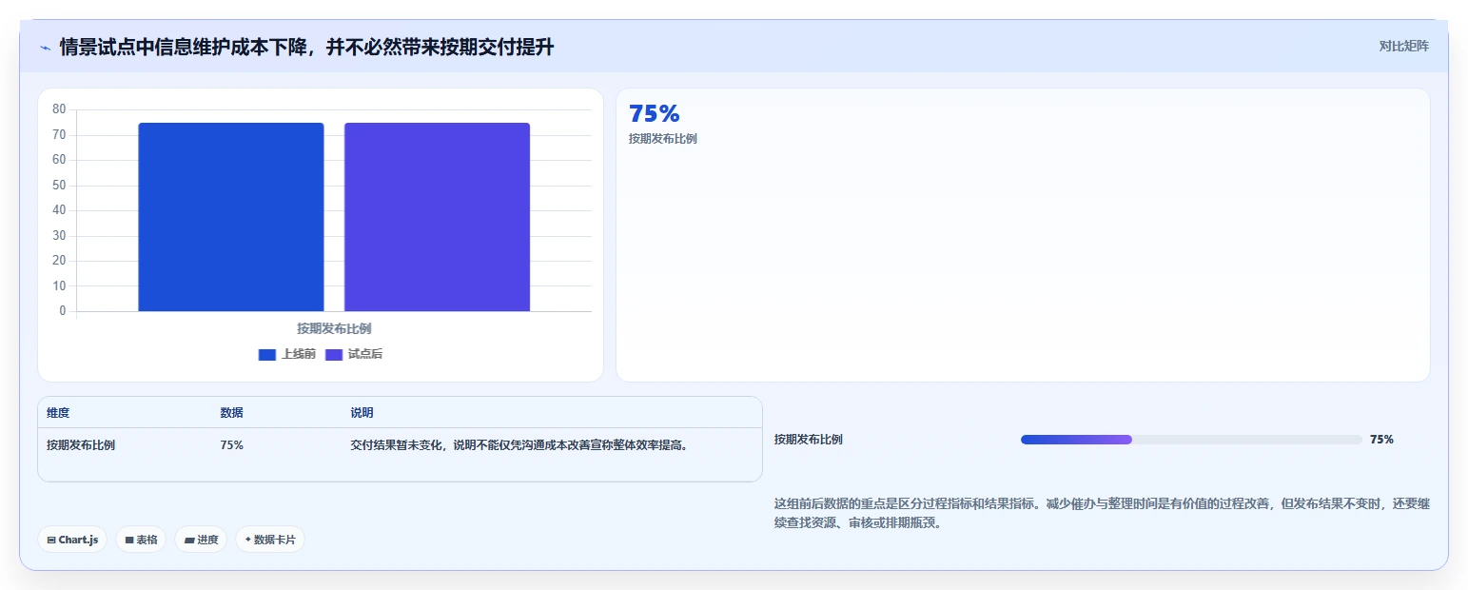Screen dimensions: 1468x590
Task: Click the large 75% card value
Action: click(x=655, y=114)
